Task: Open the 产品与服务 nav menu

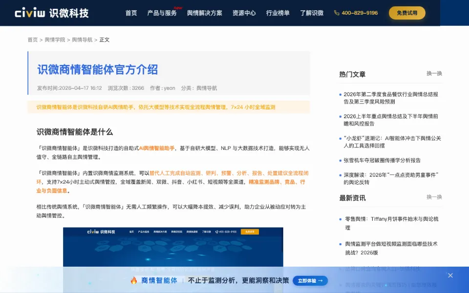Action: click(162, 13)
